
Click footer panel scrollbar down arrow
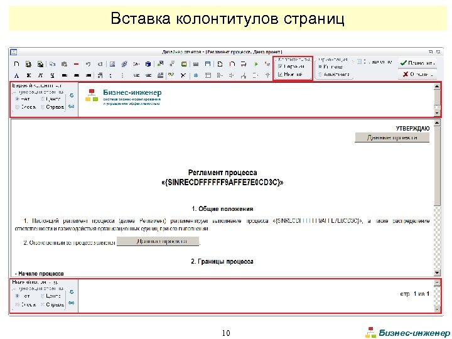[x=437, y=309]
